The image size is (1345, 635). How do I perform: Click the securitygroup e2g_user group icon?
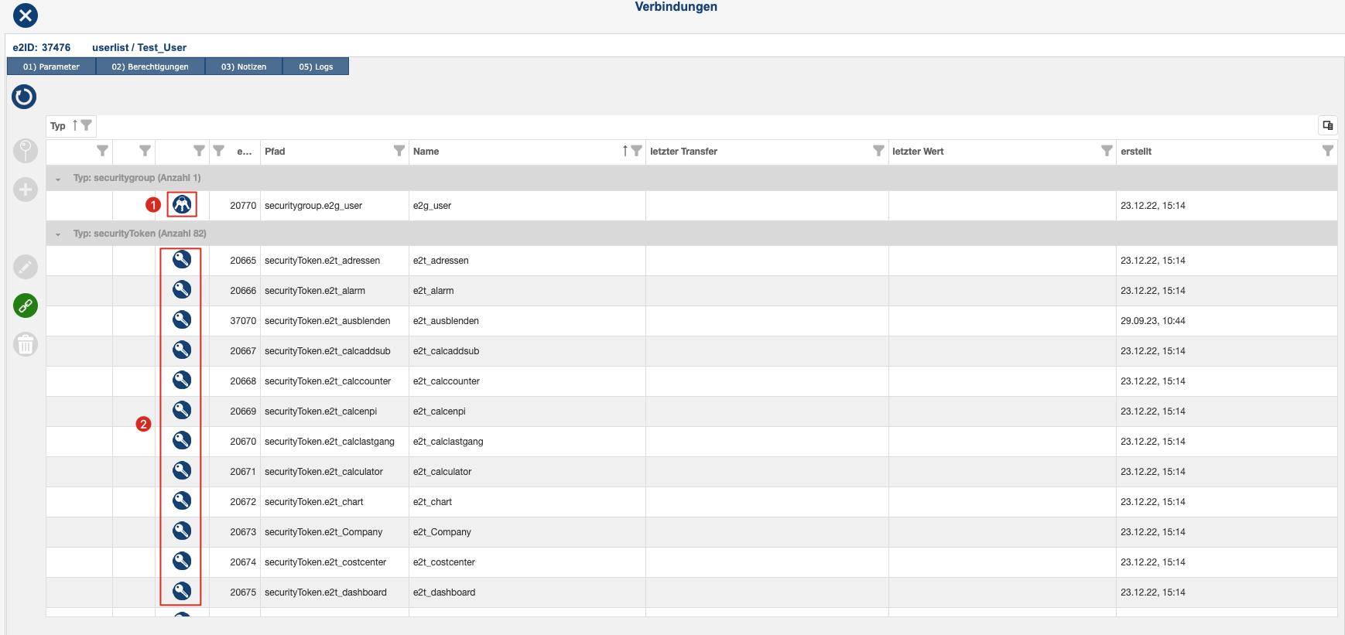tap(182, 204)
